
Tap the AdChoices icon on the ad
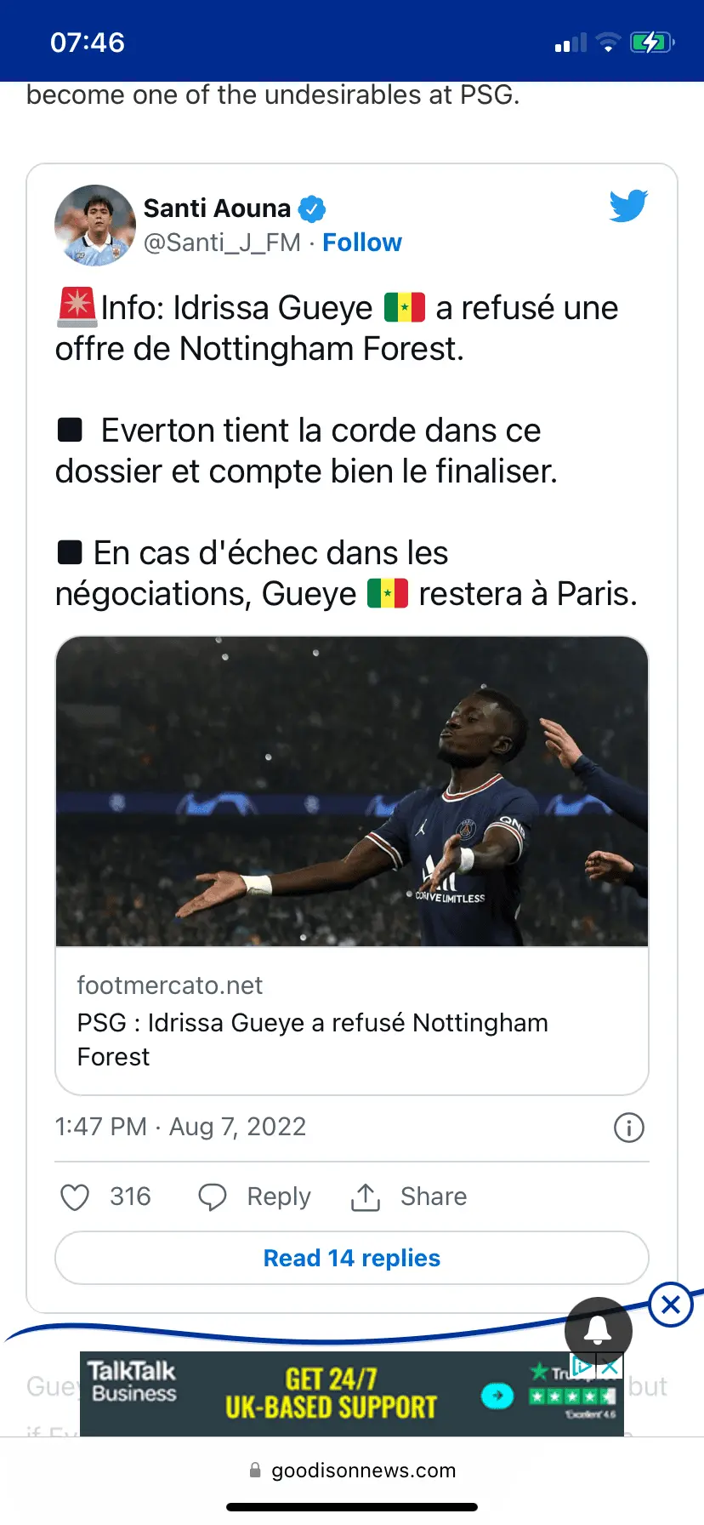click(x=583, y=1367)
